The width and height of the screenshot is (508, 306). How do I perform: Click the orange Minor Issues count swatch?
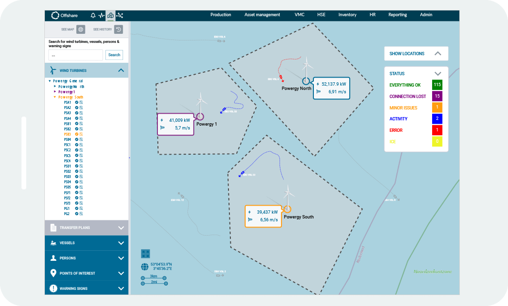437,108
